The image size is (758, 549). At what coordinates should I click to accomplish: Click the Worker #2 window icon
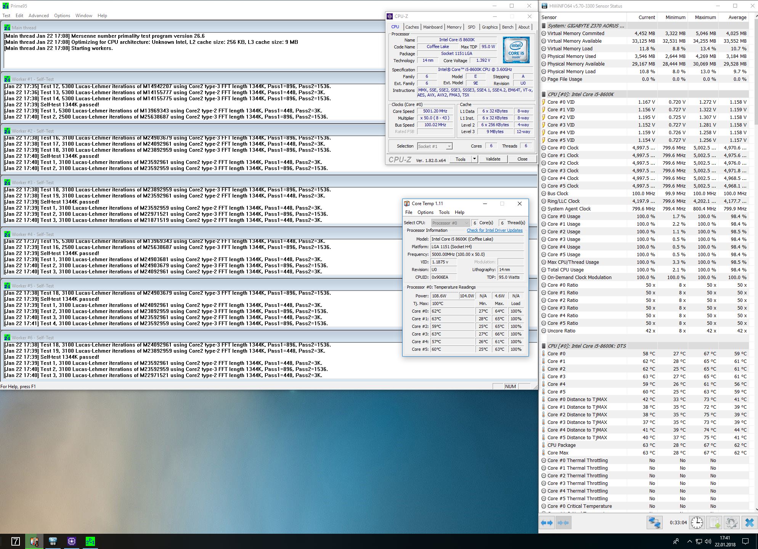7,131
